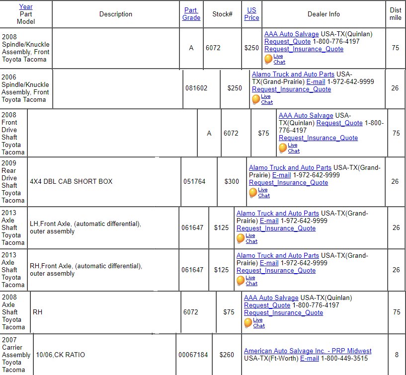406x375 pixels.
Task: Sort results by the Part Grade header link
Action: [191, 14]
